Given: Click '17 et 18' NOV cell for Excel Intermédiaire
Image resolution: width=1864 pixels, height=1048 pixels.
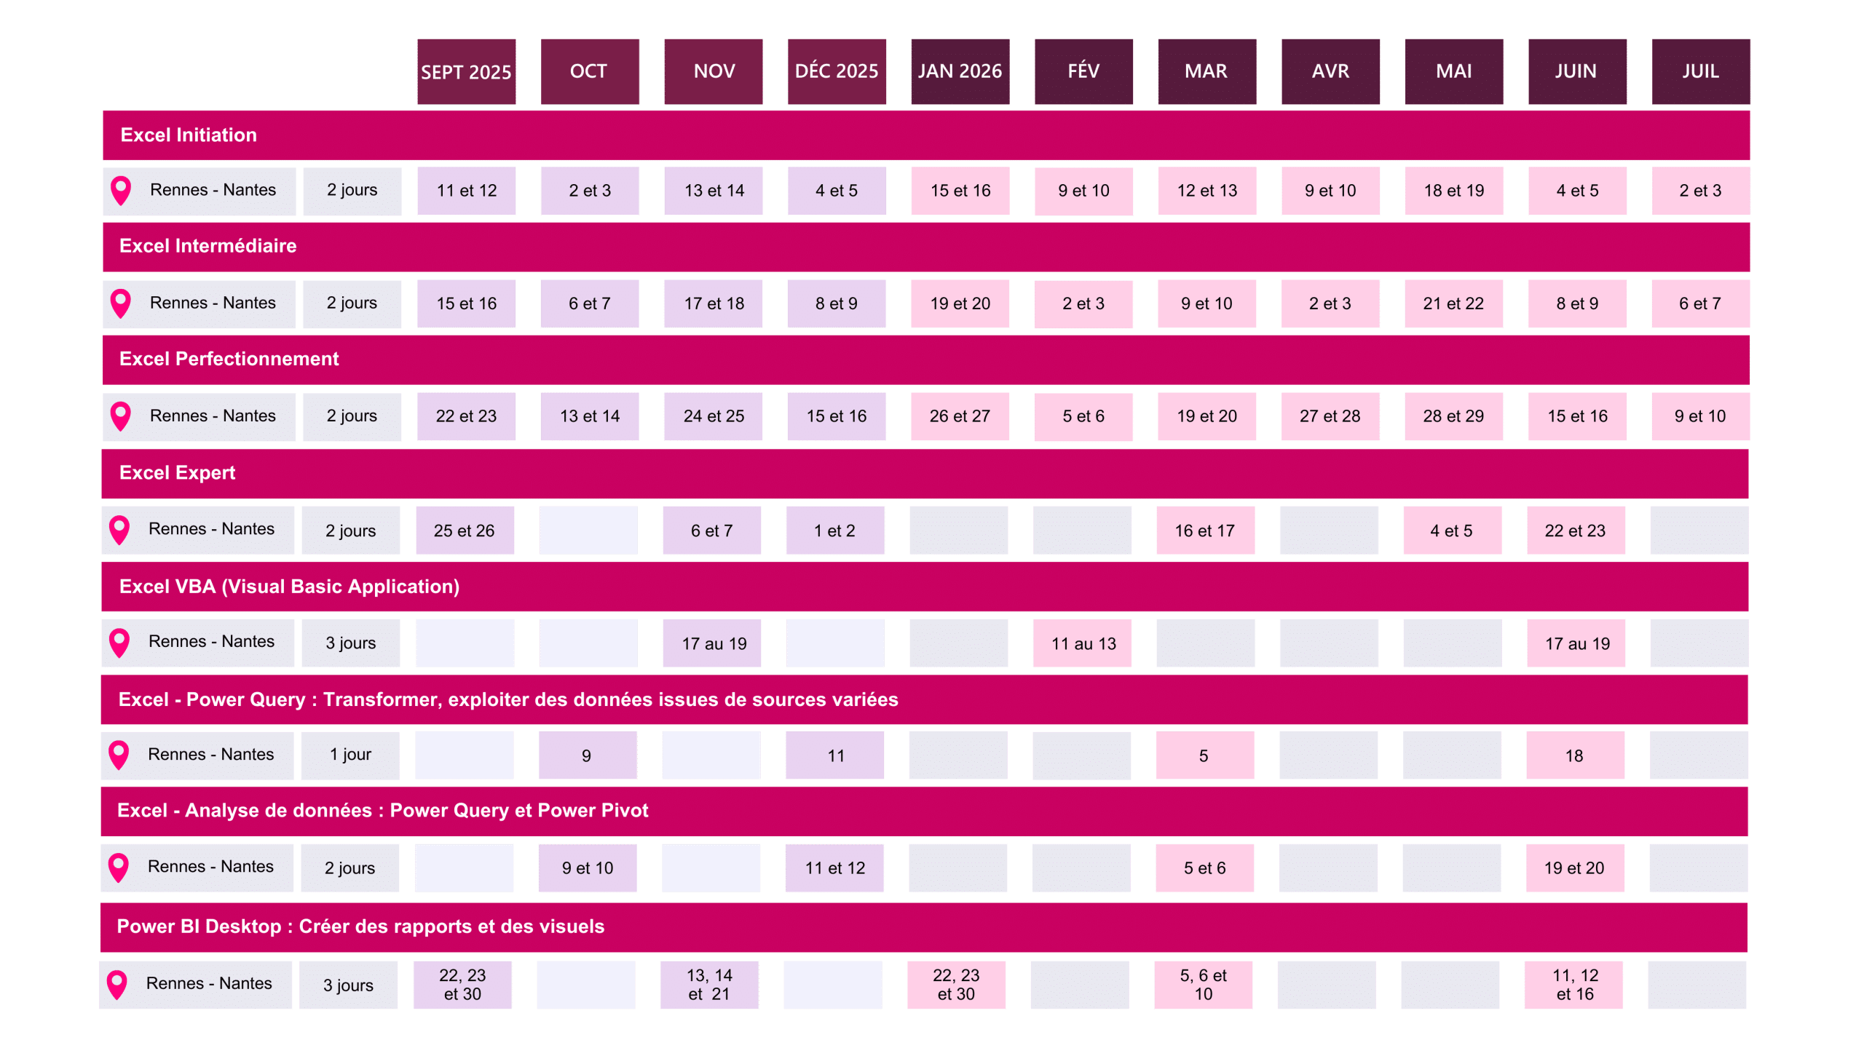Looking at the screenshot, I should (714, 303).
